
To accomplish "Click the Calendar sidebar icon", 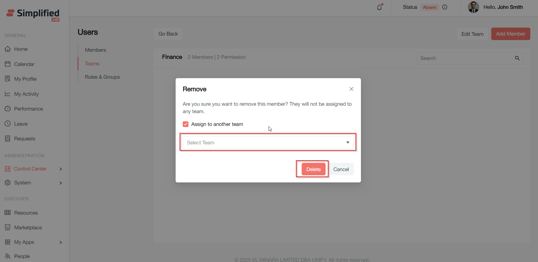I will click(x=8, y=64).
